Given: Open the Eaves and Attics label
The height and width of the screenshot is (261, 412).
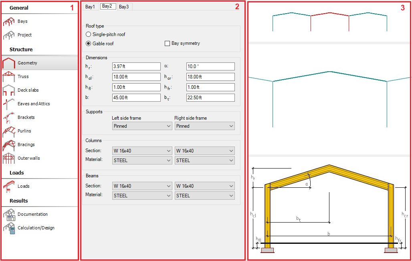Looking at the screenshot, I should coord(34,104).
